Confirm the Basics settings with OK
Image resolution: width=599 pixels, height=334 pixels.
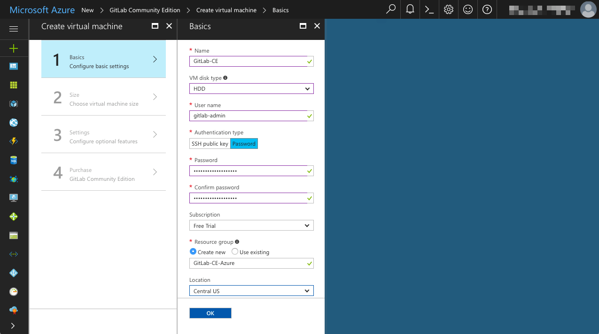210,313
